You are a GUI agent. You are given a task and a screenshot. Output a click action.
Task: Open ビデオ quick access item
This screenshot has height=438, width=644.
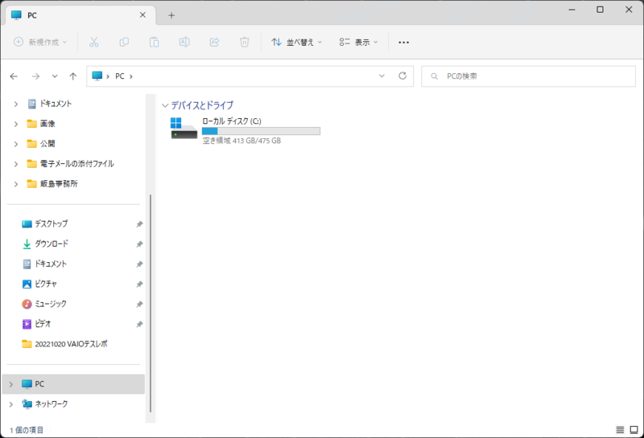click(x=36, y=324)
